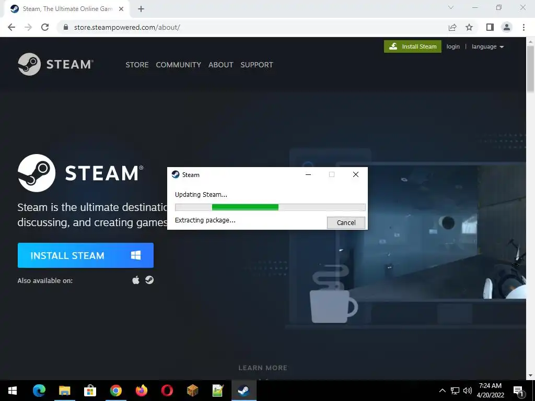Open the SUPPORT page
The image size is (535, 401).
pos(257,65)
